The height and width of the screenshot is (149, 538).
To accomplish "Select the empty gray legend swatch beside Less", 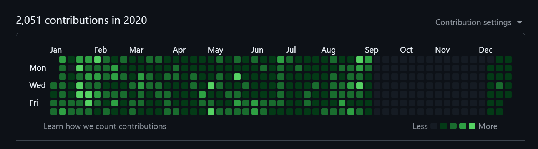I will click(x=434, y=126).
